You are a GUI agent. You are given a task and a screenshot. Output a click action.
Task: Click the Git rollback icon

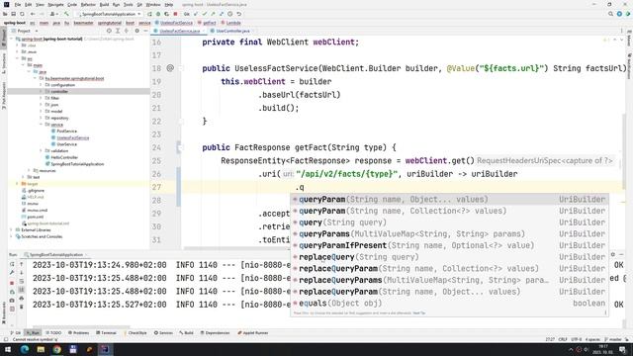point(238,14)
